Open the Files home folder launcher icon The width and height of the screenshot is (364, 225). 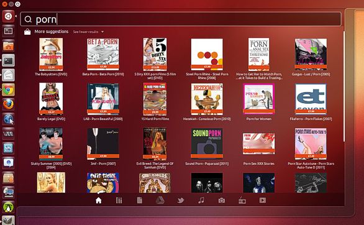pyautogui.click(x=8, y=46)
